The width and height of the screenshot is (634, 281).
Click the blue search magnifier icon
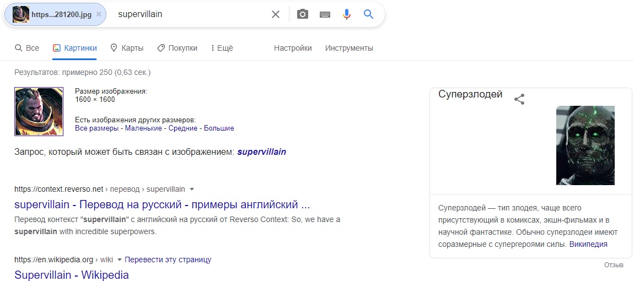369,14
